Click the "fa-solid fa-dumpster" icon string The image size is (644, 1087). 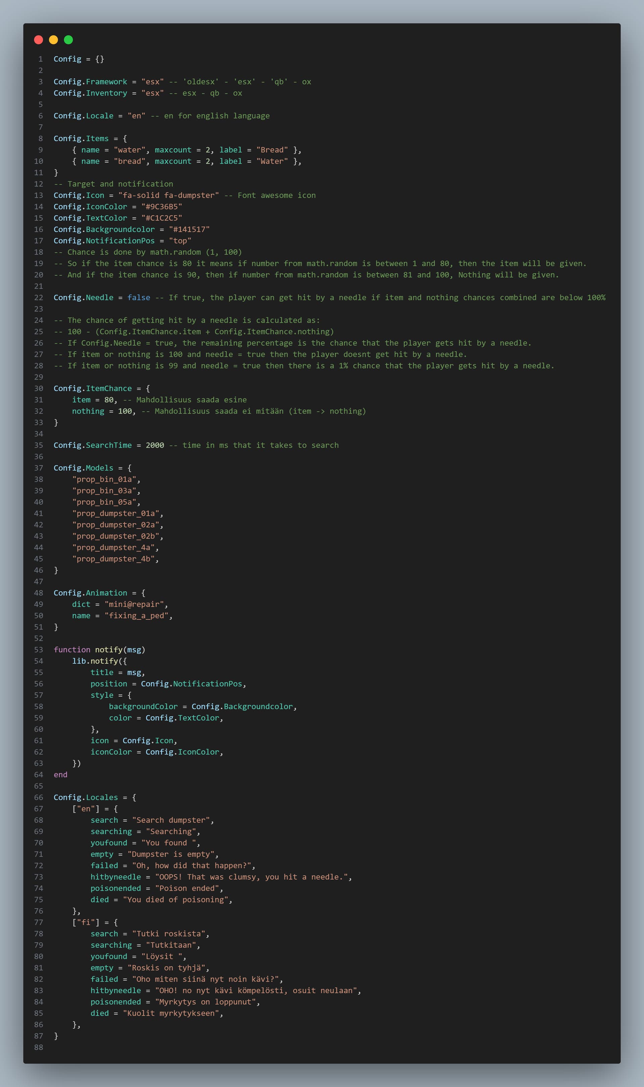pos(168,195)
